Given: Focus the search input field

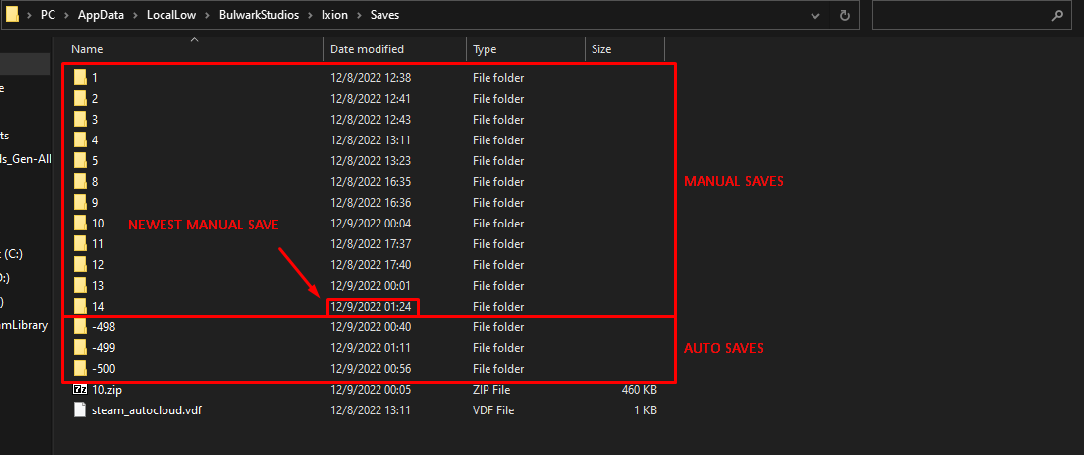Looking at the screenshot, I should click(961, 16).
